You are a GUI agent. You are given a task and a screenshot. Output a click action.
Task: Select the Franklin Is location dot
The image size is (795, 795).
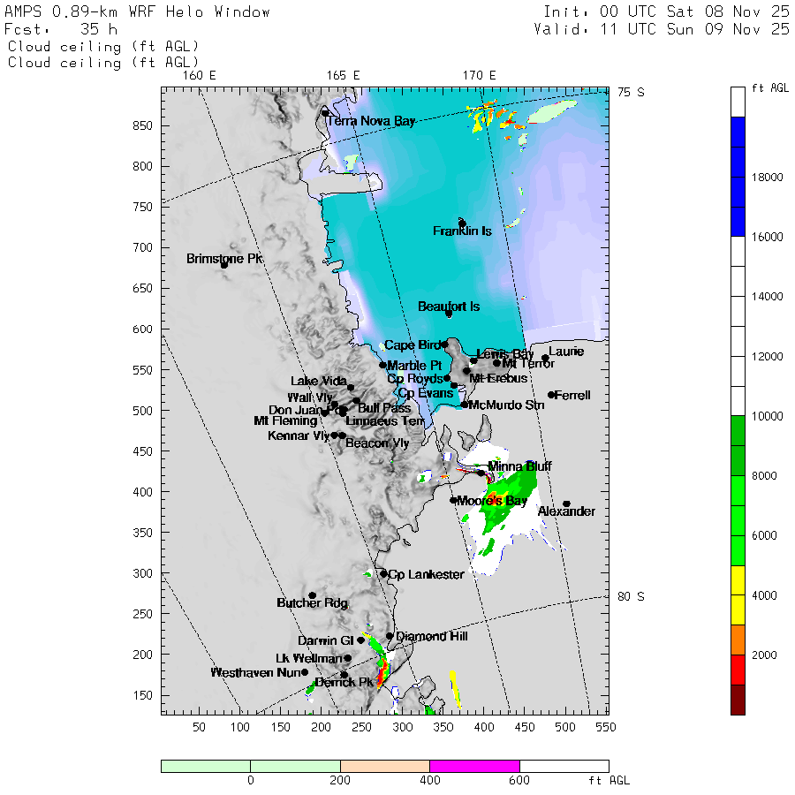coord(462,223)
